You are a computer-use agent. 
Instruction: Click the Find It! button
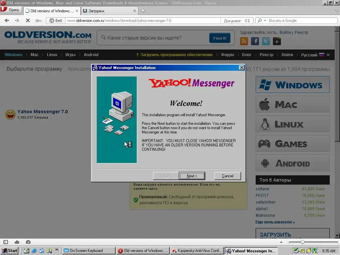220,38
